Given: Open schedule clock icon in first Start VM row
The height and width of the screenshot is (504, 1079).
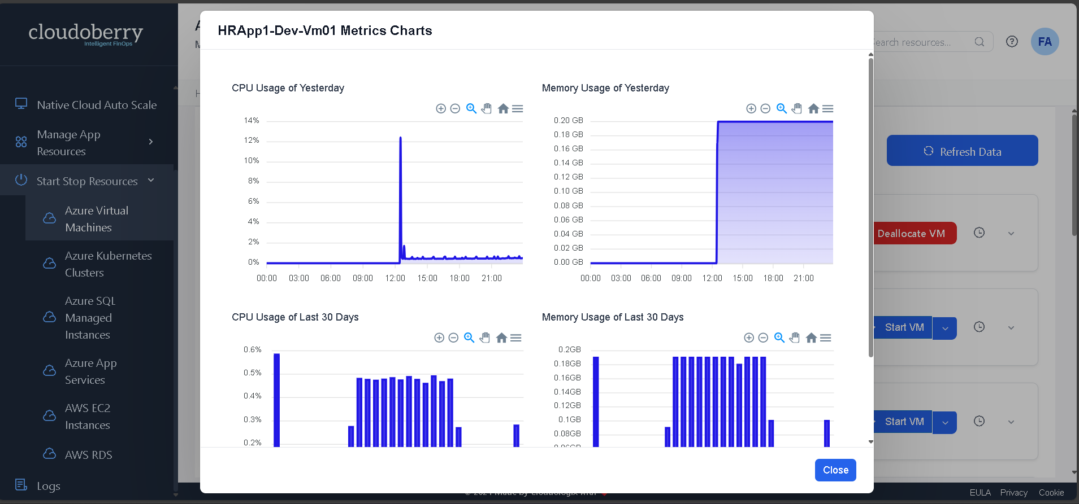Looking at the screenshot, I should click(x=980, y=327).
